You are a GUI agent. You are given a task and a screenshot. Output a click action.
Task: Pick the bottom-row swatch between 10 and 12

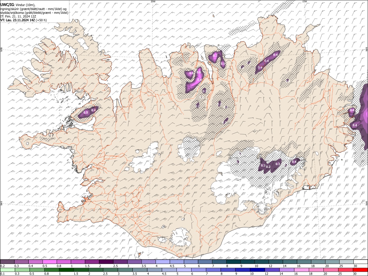click(x=257, y=270)
